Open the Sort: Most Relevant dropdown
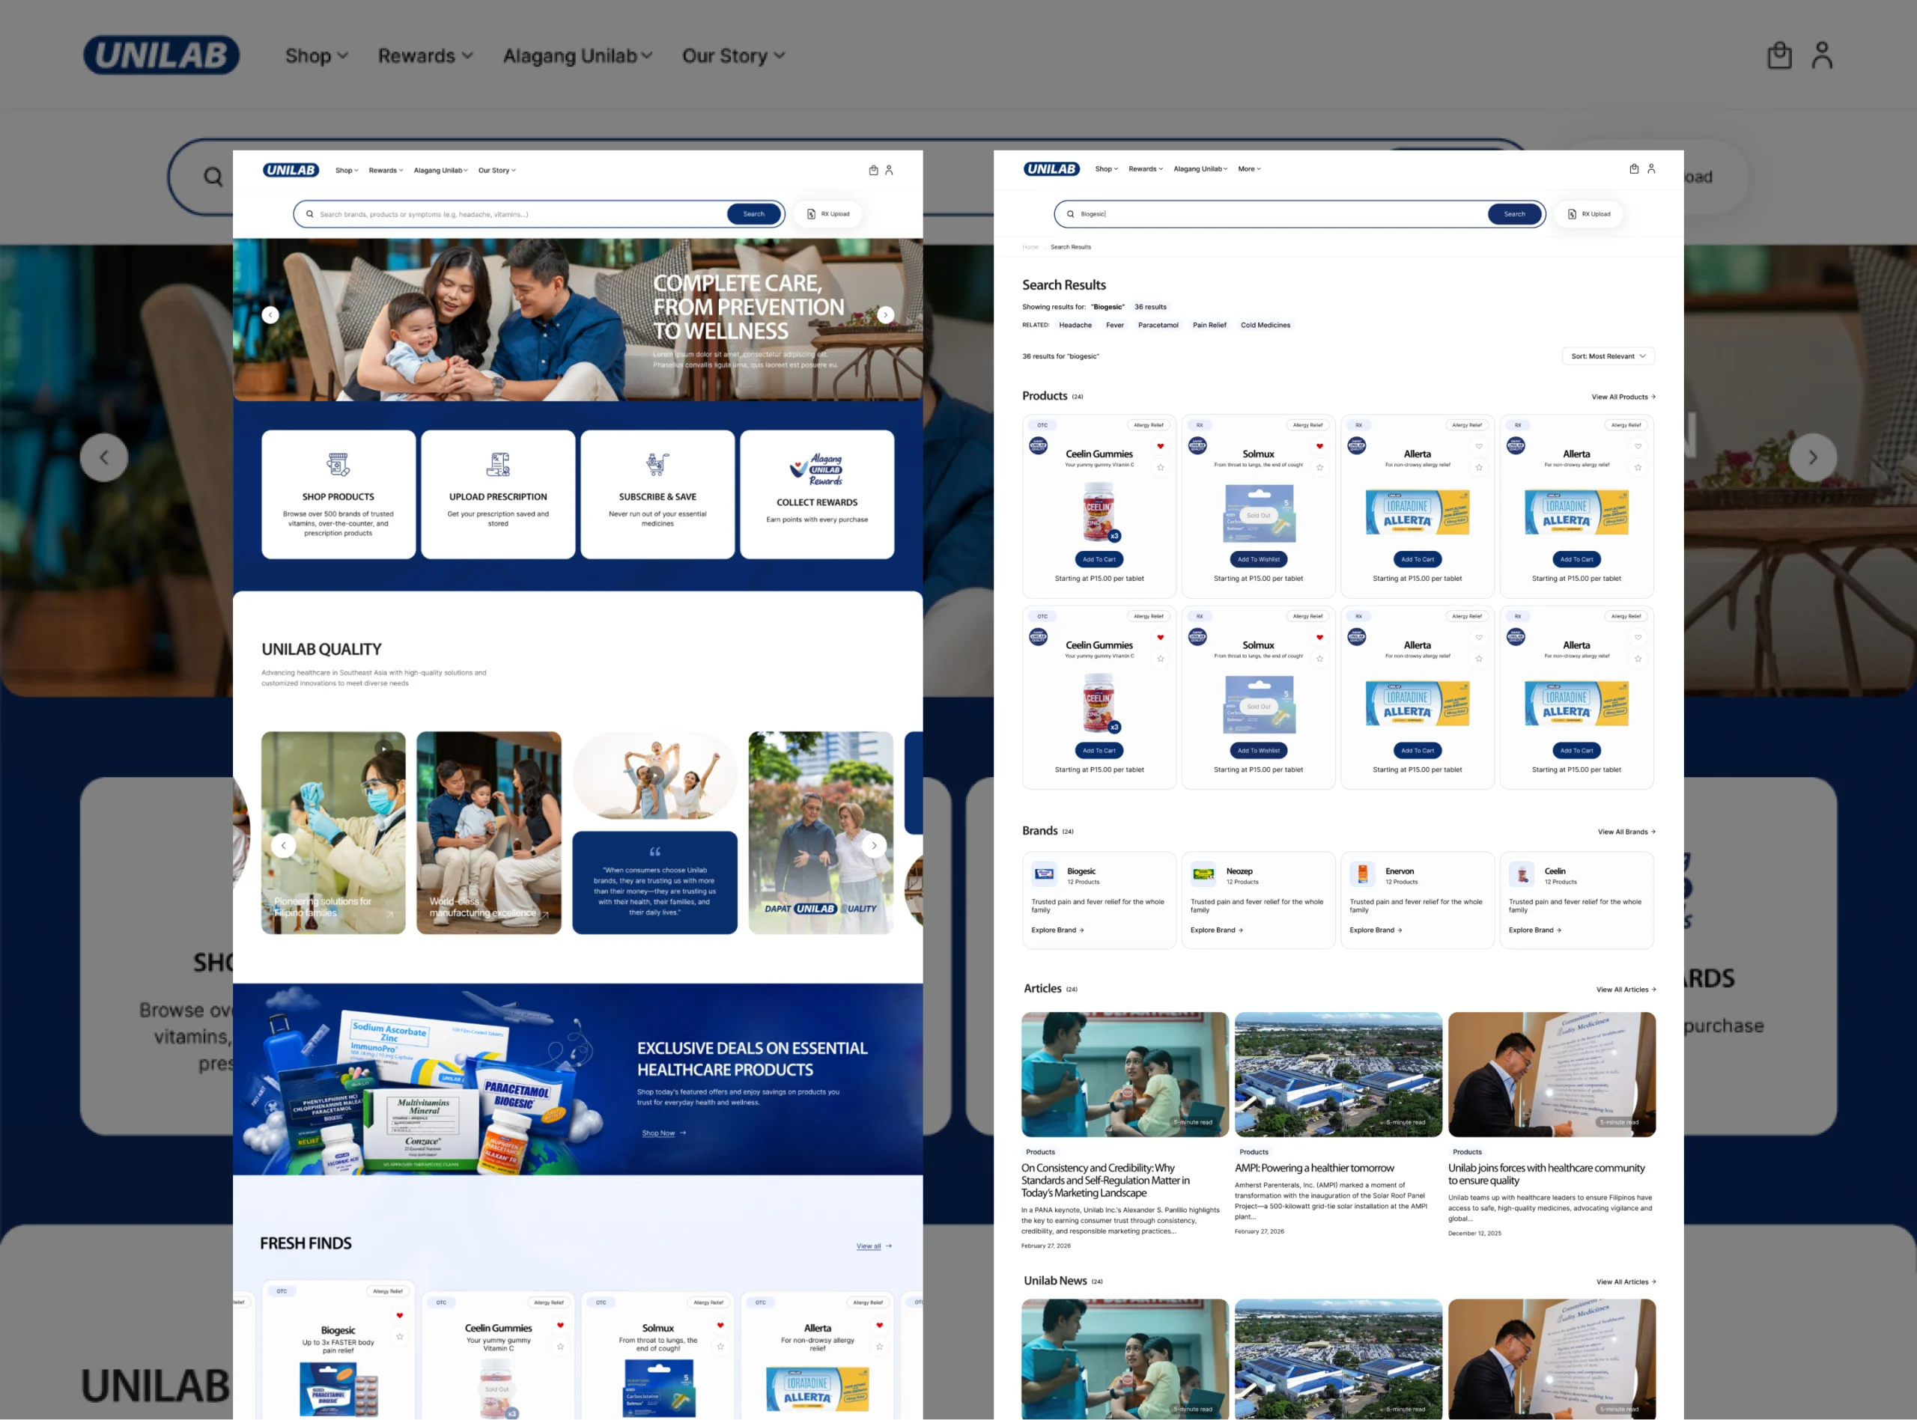Viewport: 1917px width, 1420px height. [1608, 356]
